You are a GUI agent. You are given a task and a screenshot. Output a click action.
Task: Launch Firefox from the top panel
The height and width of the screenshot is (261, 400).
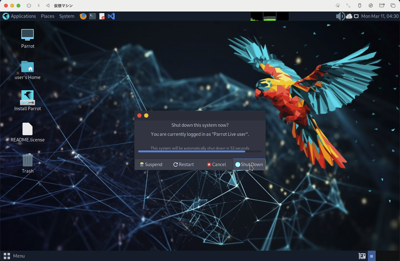click(83, 16)
